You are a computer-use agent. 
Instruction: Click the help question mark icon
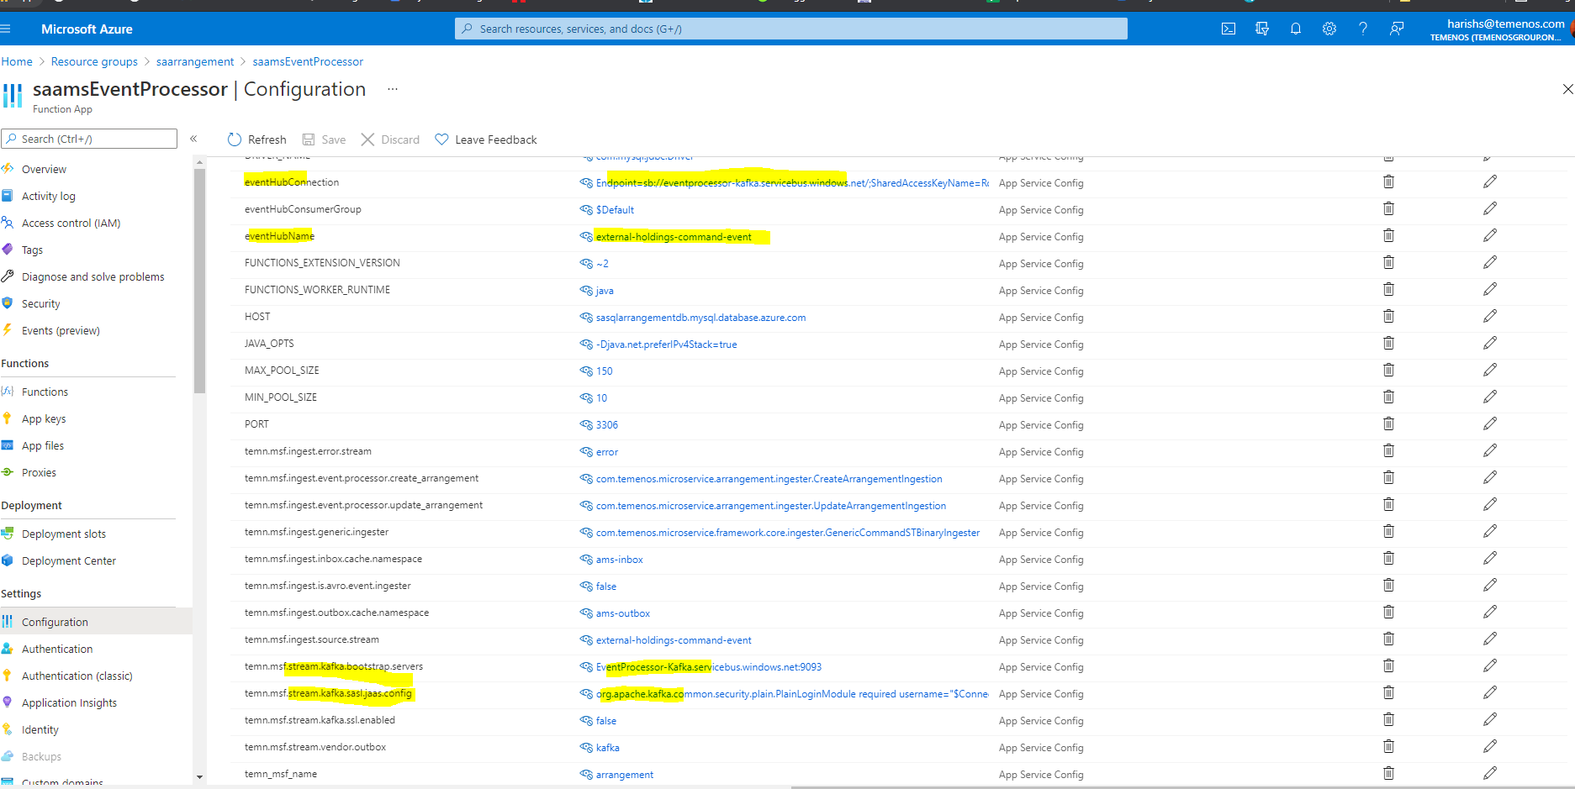(x=1362, y=29)
